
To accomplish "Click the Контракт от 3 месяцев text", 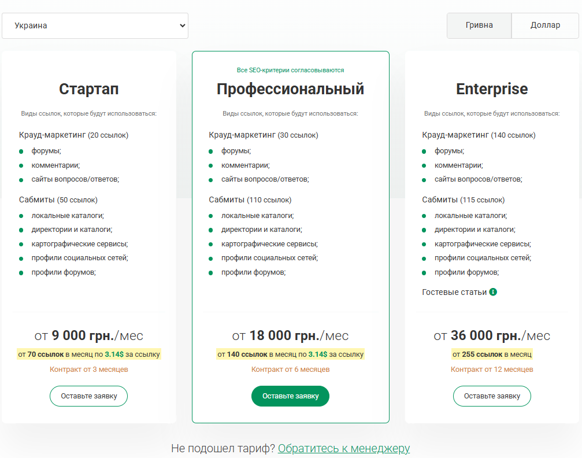I will coord(89,369).
